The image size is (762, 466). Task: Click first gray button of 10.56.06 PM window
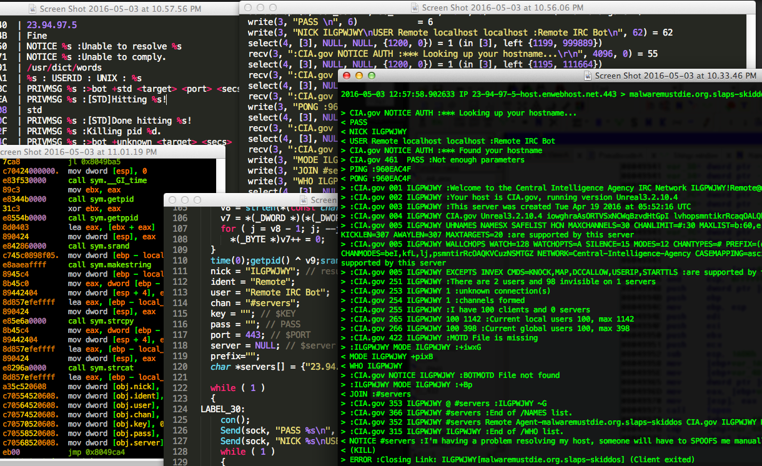pos(248,7)
